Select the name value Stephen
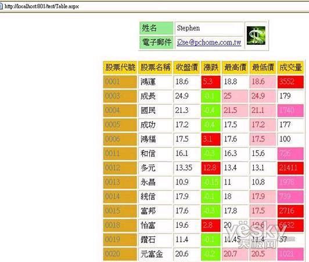The width and height of the screenshot is (309, 262). pos(188,28)
